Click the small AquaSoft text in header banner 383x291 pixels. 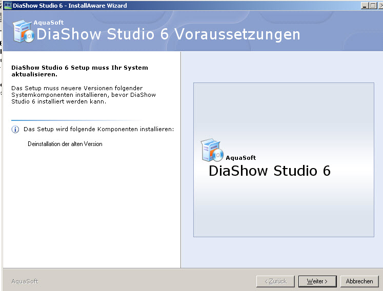(x=50, y=23)
